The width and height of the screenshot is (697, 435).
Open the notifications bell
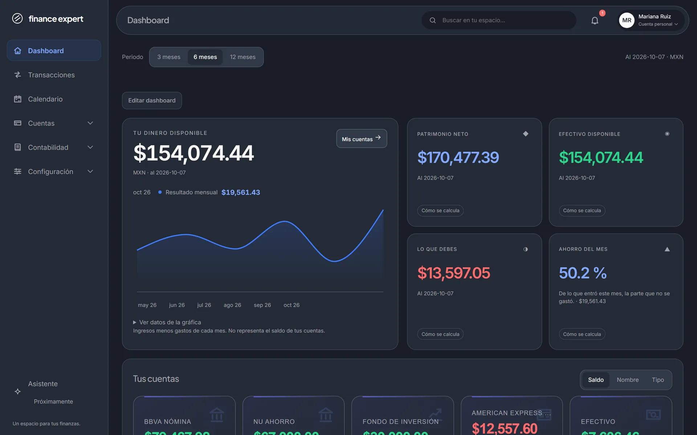pyautogui.click(x=595, y=21)
